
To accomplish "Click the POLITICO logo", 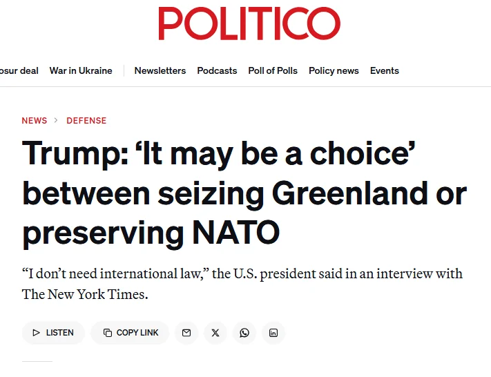I will pos(249,23).
